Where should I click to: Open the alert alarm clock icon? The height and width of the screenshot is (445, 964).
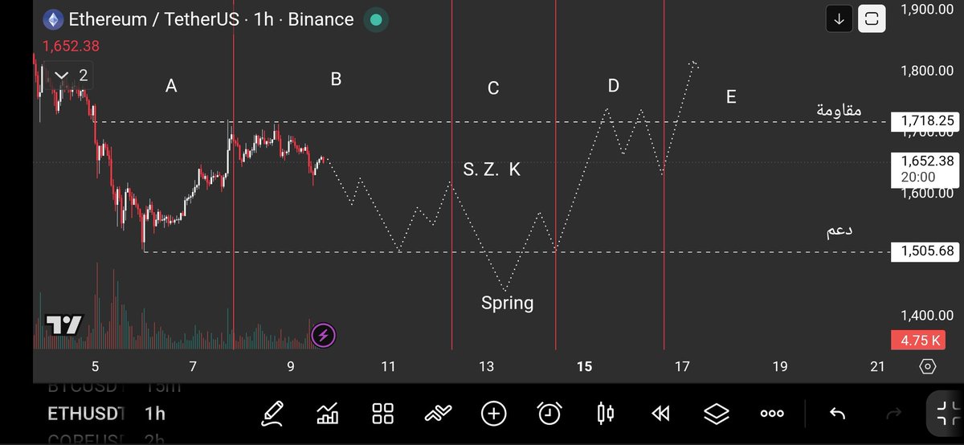point(549,414)
